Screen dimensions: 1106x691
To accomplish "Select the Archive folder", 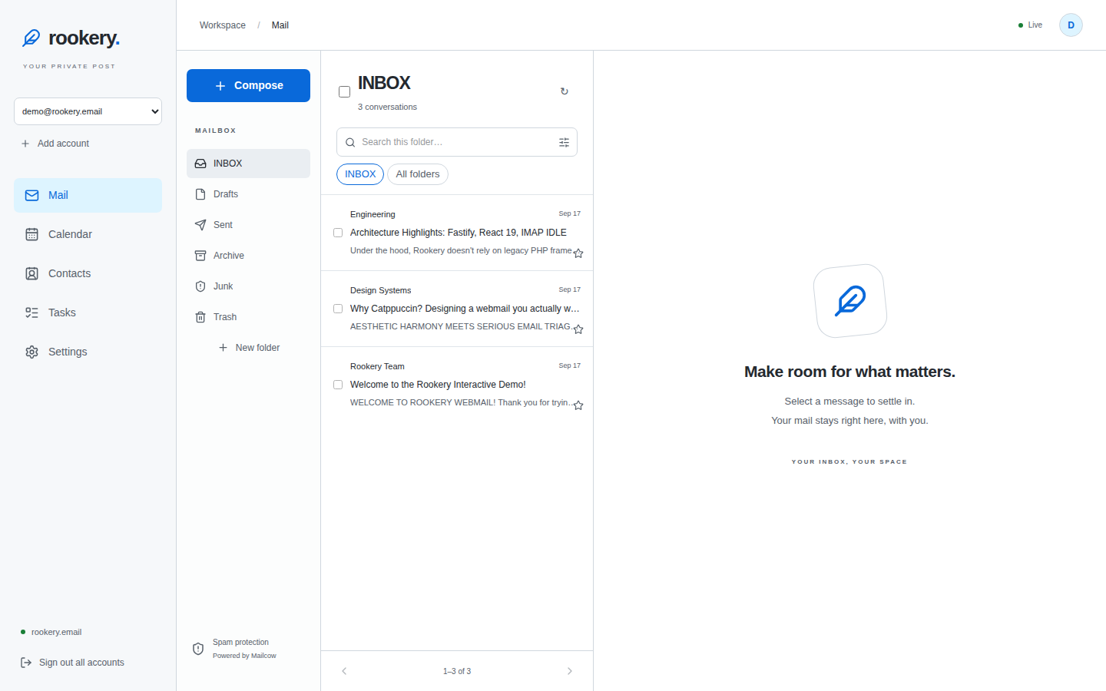I will tap(248, 256).
